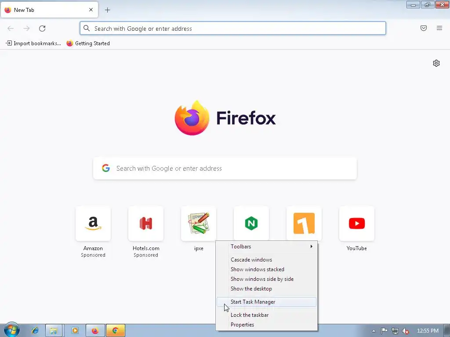
Task: Open Windows Explorer from taskbar
Action: pos(54,330)
